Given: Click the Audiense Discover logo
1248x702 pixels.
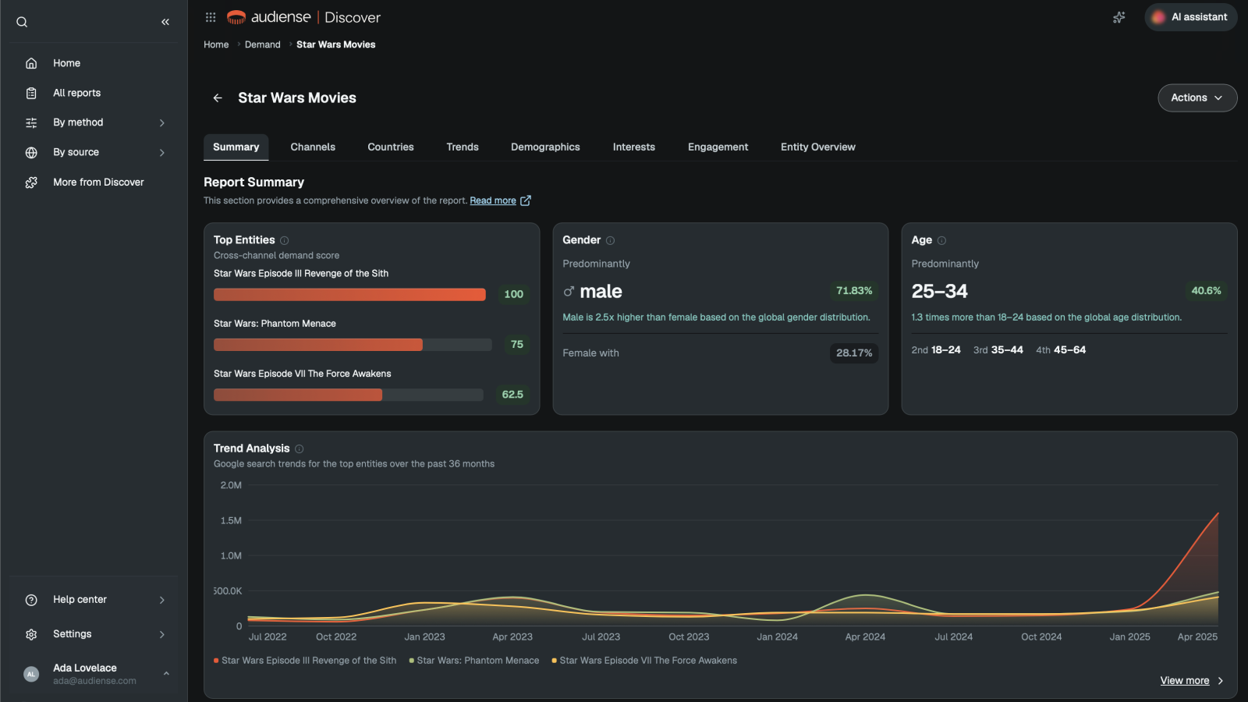Looking at the screenshot, I should click(303, 17).
